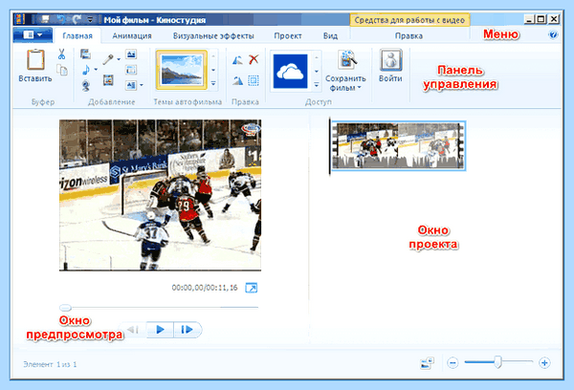Click the thumbnail size icon in status bar
The height and width of the screenshot is (390, 574).
[427, 363]
